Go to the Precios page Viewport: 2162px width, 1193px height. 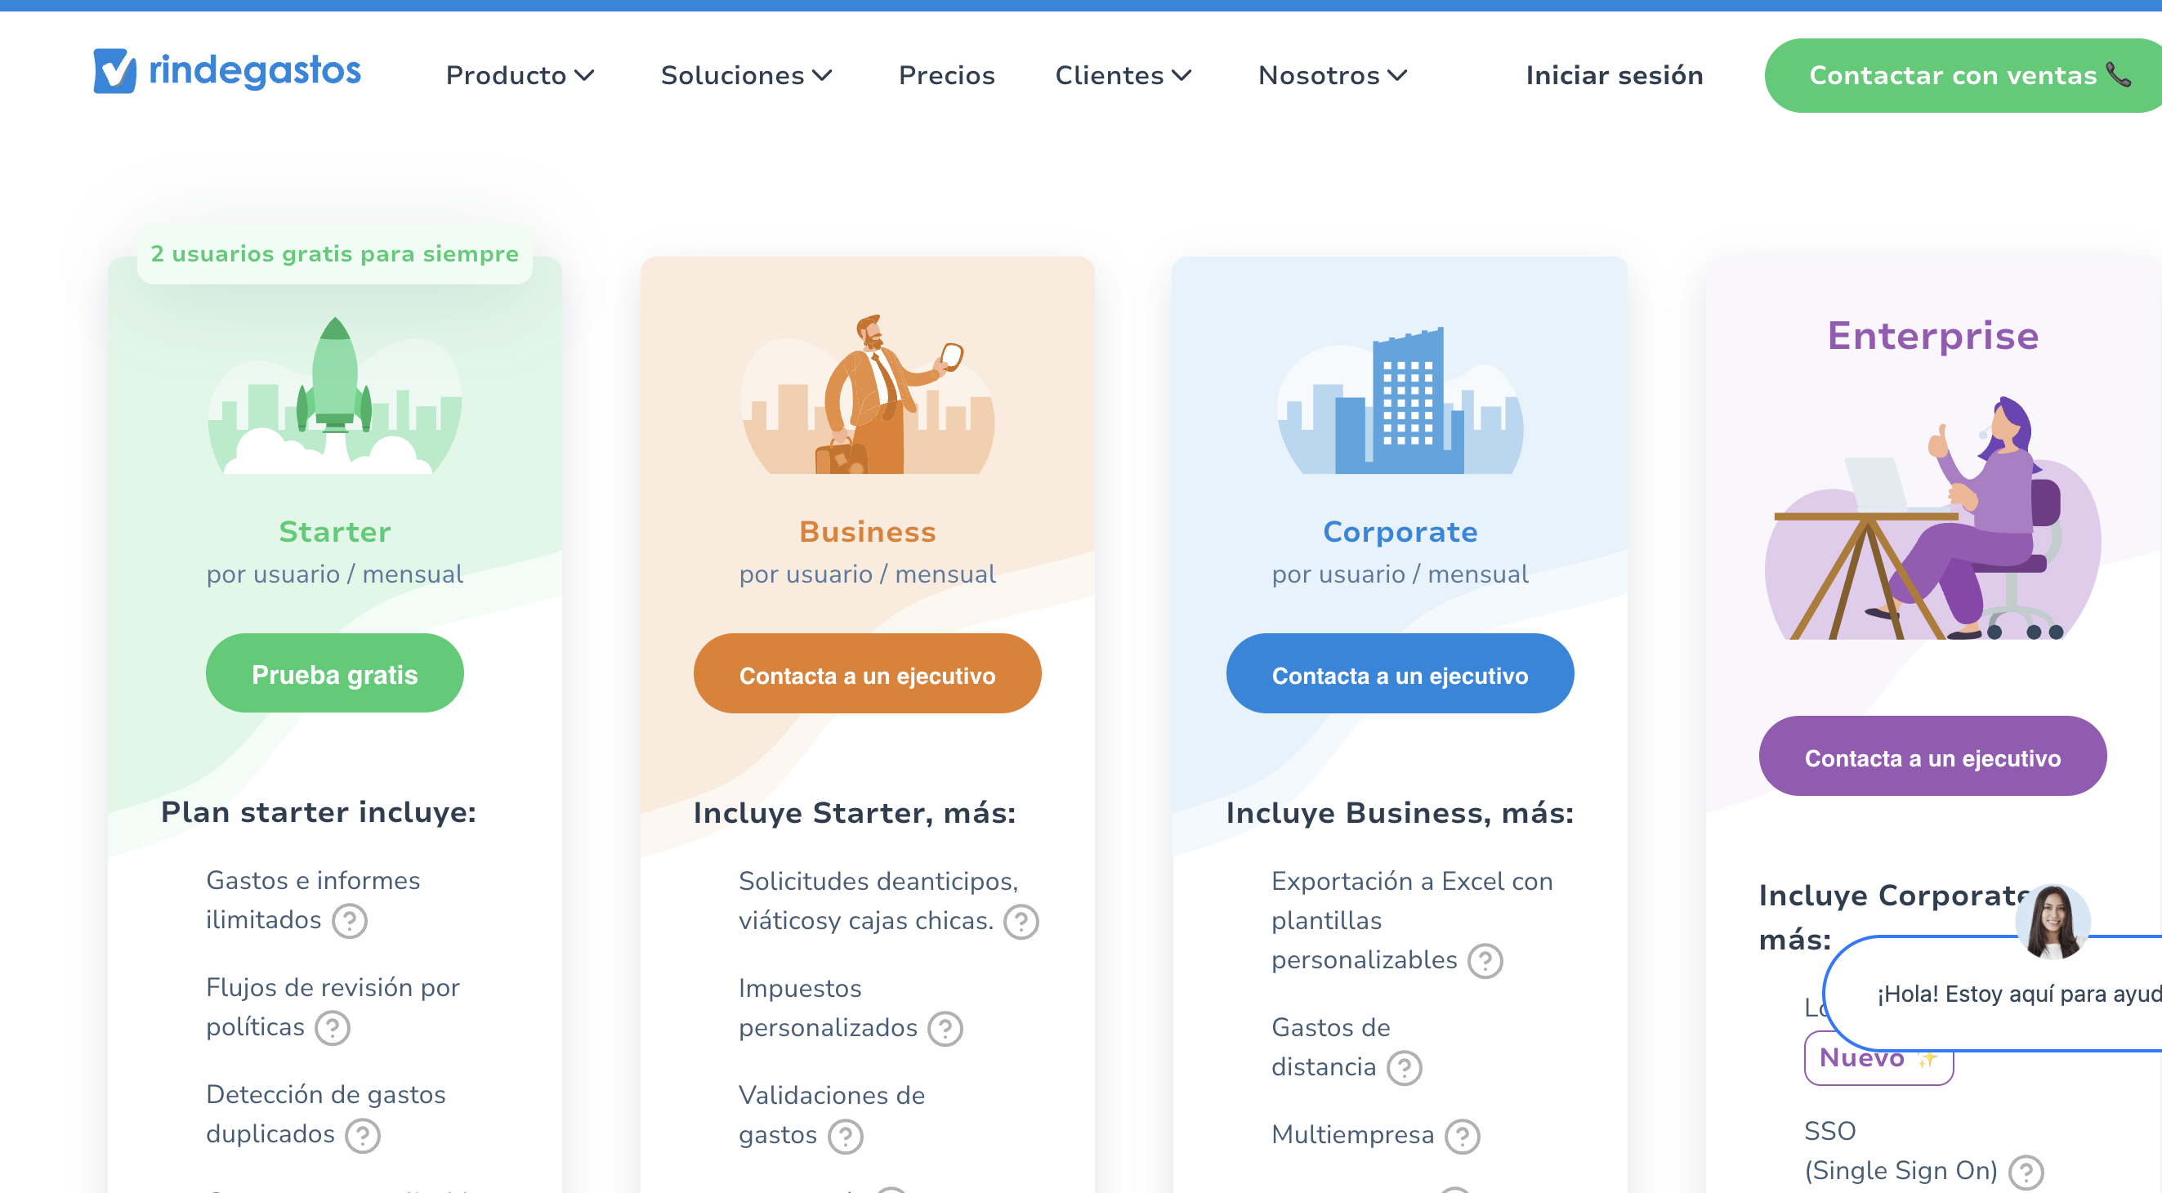click(x=946, y=75)
